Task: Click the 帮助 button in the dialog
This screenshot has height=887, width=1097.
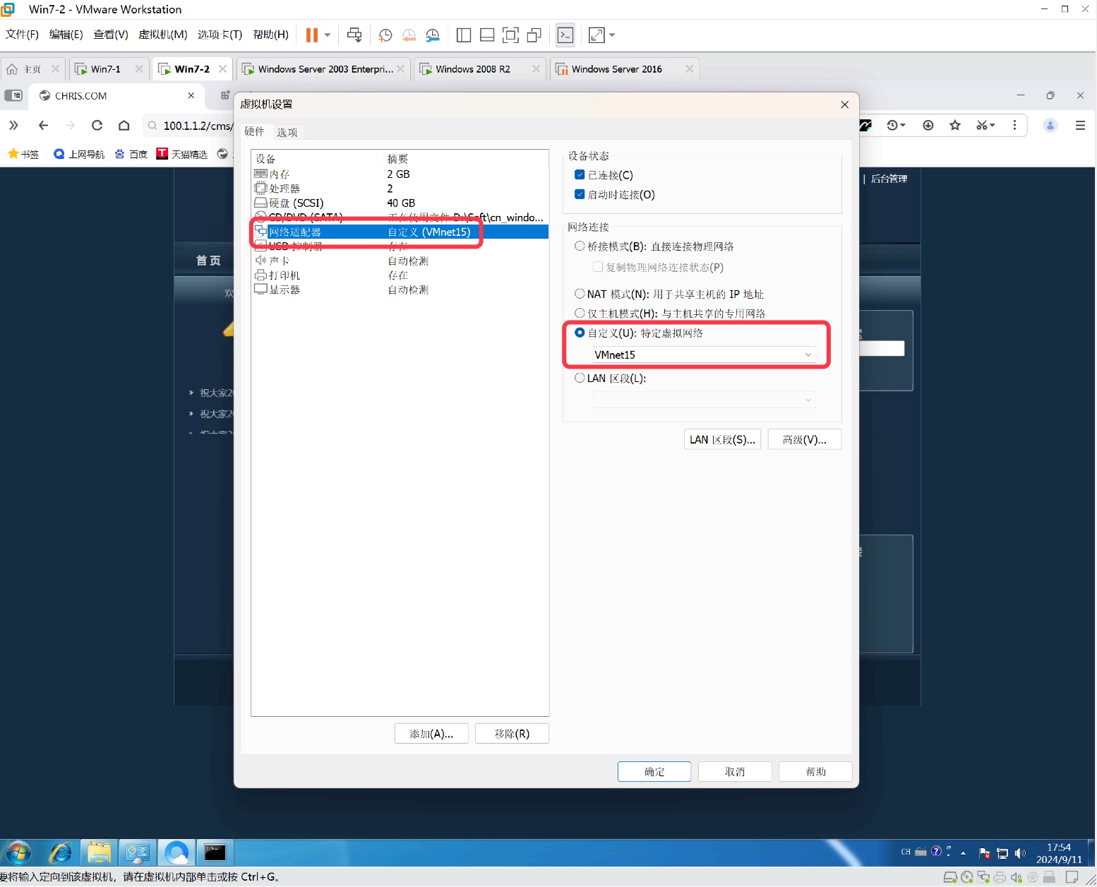Action: tap(815, 772)
